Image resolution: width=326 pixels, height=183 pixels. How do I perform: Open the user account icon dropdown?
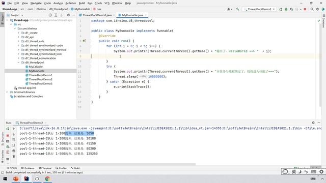[230, 9]
